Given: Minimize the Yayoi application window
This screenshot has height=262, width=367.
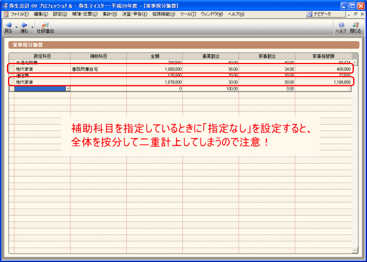Looking at the screenshot, I should coord(344,6).
